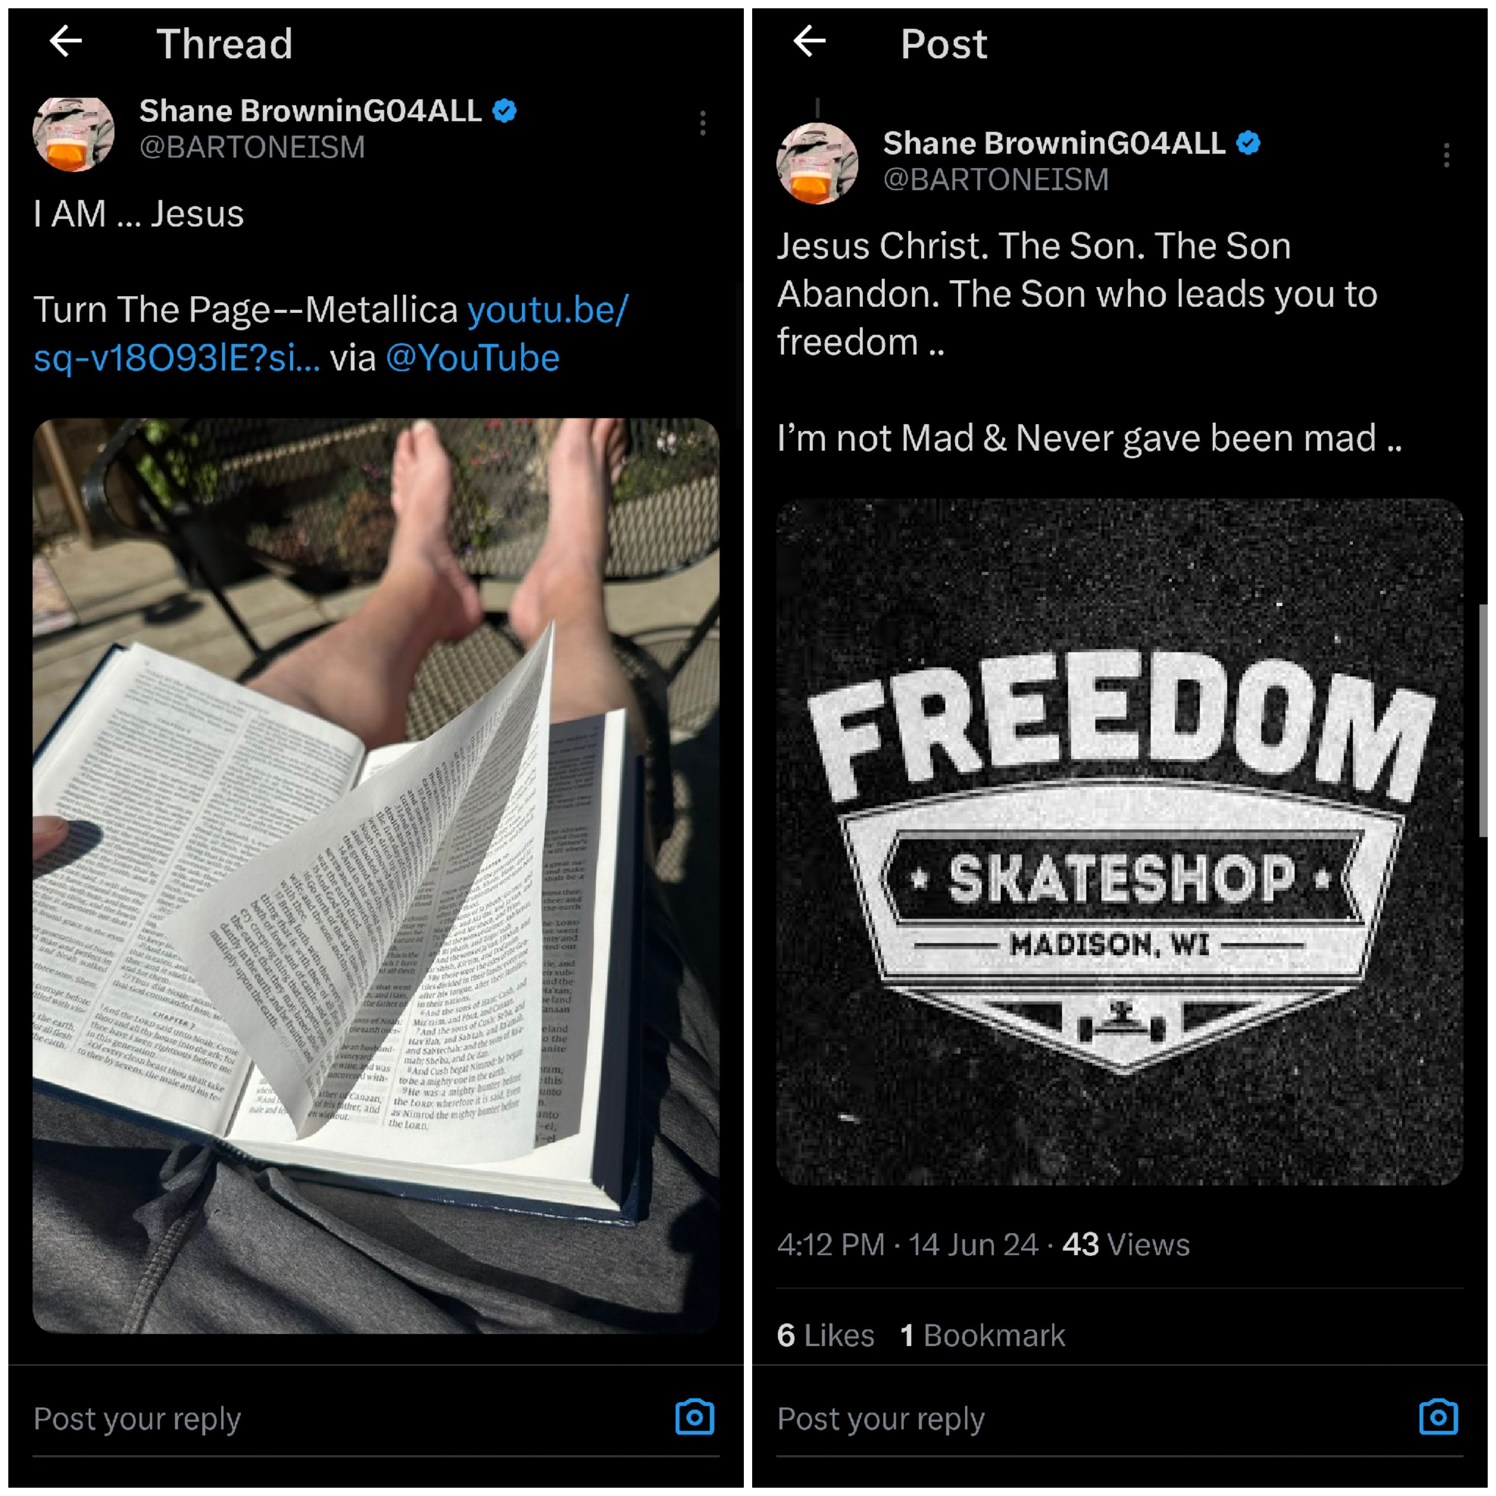Screen dimensions: 1496x1496
Task: Click the scrollbar beside the Post panel
Action: pyautogui.click(x=1483, y=720)
